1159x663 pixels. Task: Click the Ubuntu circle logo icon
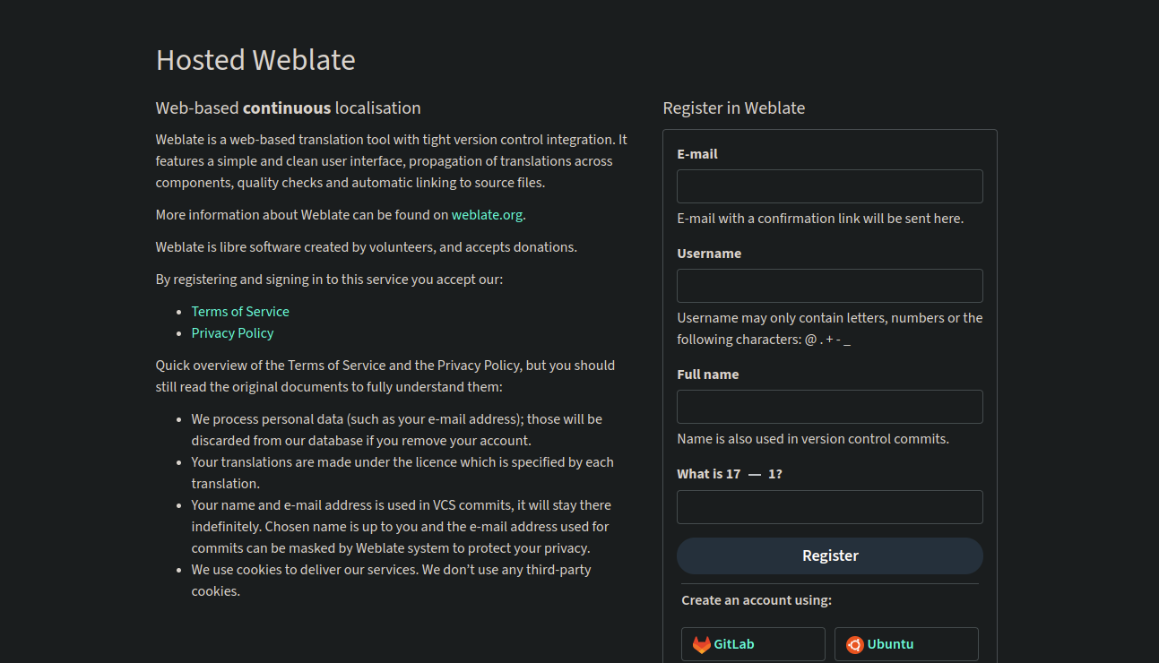pos(855,644)
